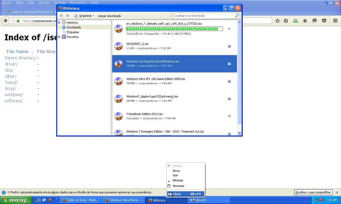
Task: Expand the quick launch overflow chevron
Action: (57, 199)
